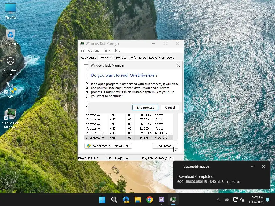
Task: Switch to the Services tab
Action: [121, 58]
